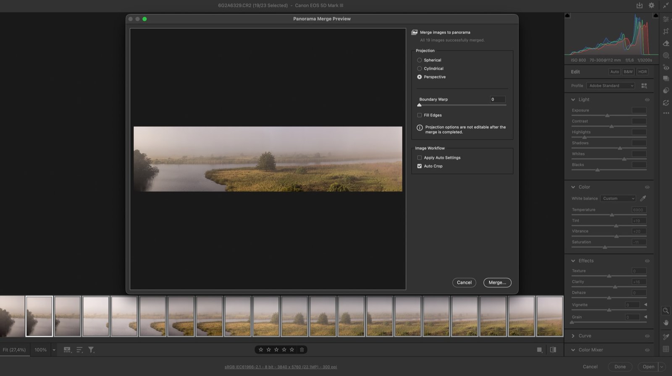
Task: Uncheck the Auto Crop checkbox
Action: 419,166
